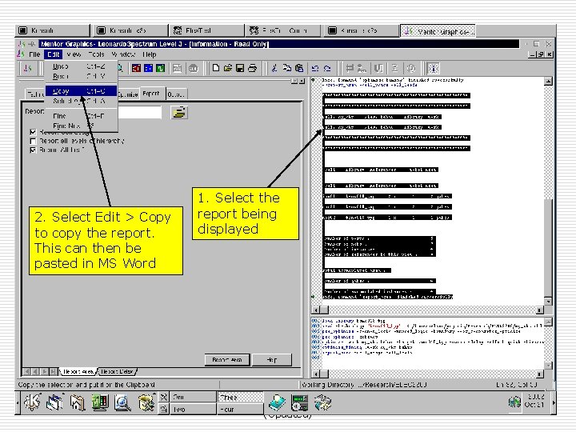Click the rightmost boxed toolbar icon
The height and width of the screenshot is (432, 576).
pyautogui.click(x=434, y=68)
